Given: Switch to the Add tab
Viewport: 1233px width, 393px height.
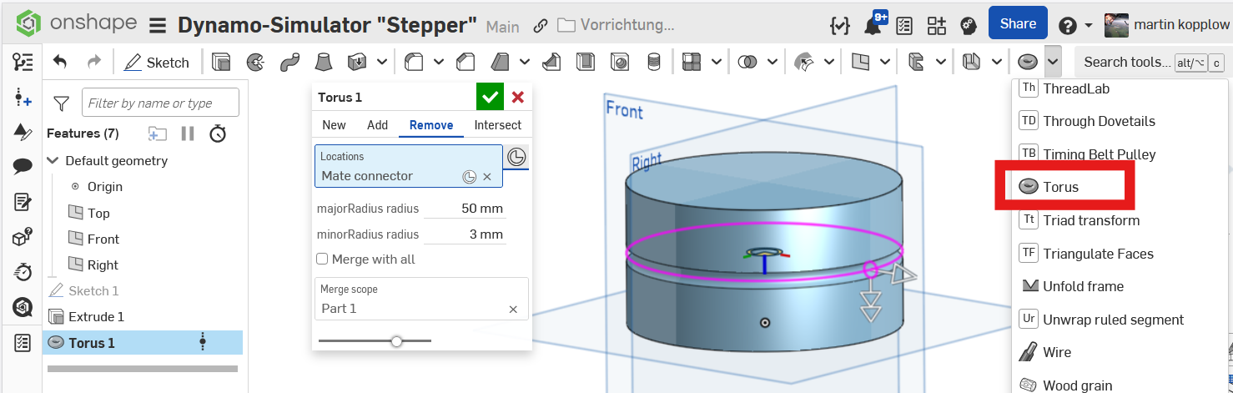Looking at the screenshot, I should 378,124.
